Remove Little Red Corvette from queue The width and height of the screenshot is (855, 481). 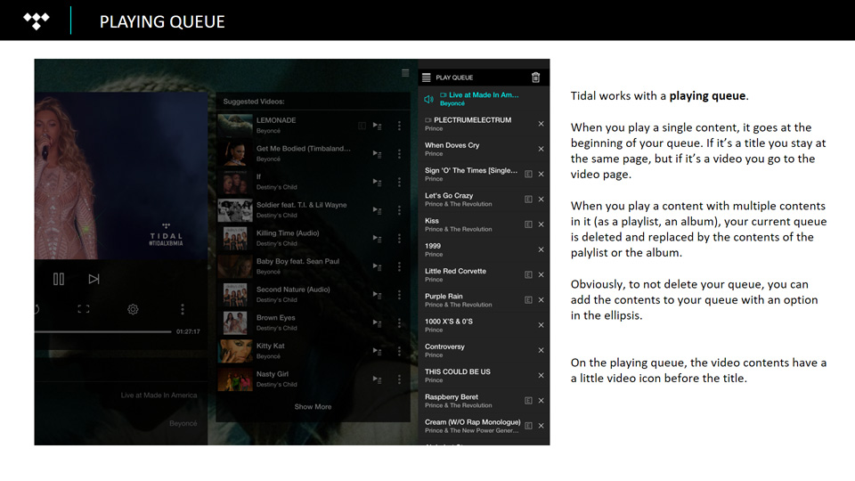point(541,275)
